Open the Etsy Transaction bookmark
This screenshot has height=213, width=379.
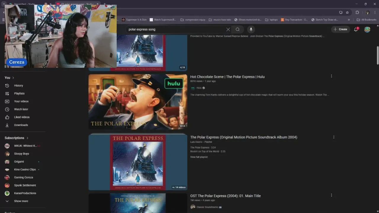tap(294, 20)
